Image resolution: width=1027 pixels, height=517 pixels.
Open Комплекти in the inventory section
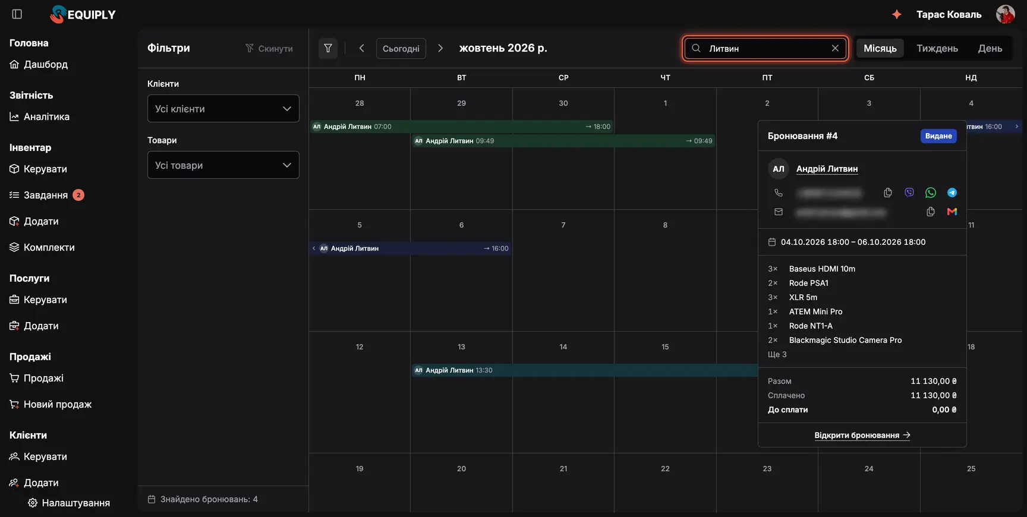[x=42, y=247]
